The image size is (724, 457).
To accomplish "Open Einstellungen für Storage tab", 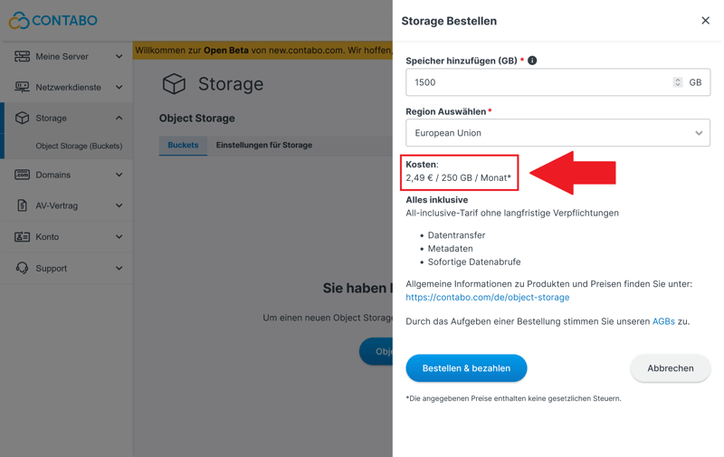I will pos(263,145).
